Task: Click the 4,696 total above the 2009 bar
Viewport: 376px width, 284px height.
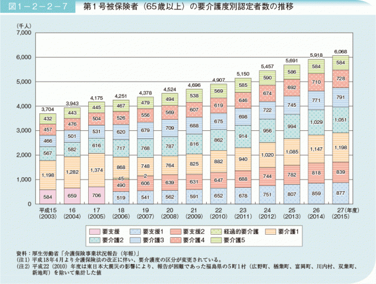Action: [x=194, y=85]
